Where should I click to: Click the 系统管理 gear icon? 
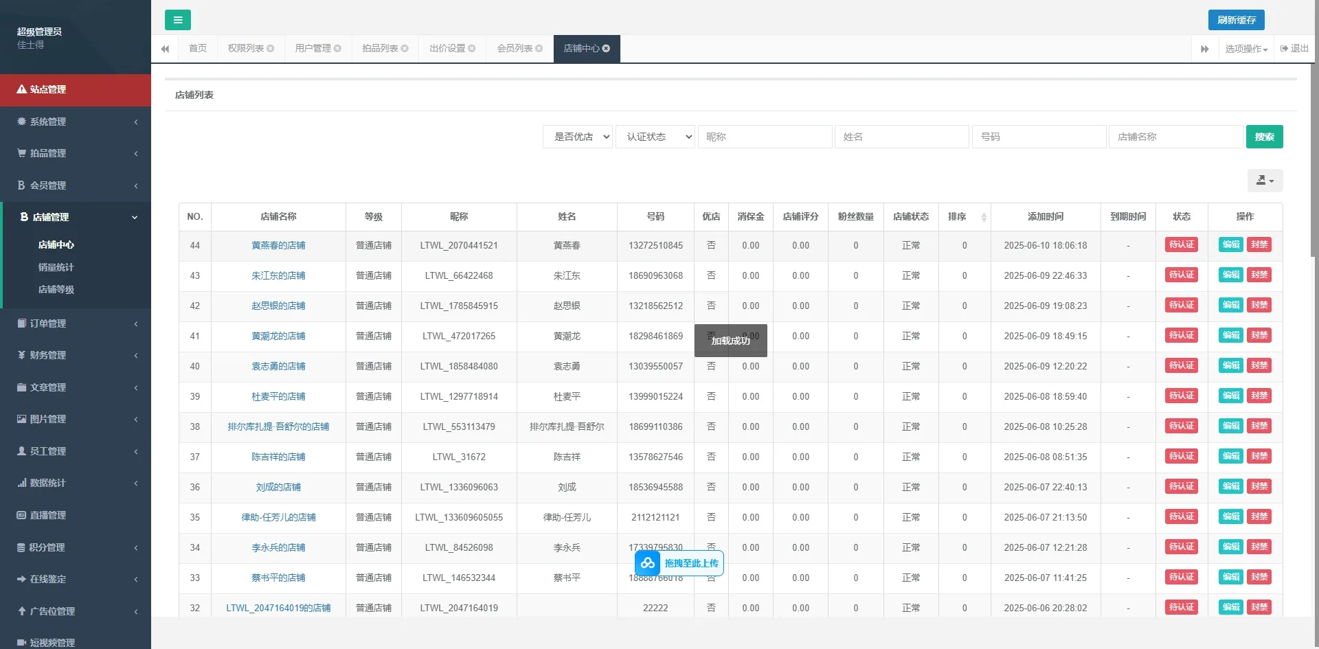(21, 122)
